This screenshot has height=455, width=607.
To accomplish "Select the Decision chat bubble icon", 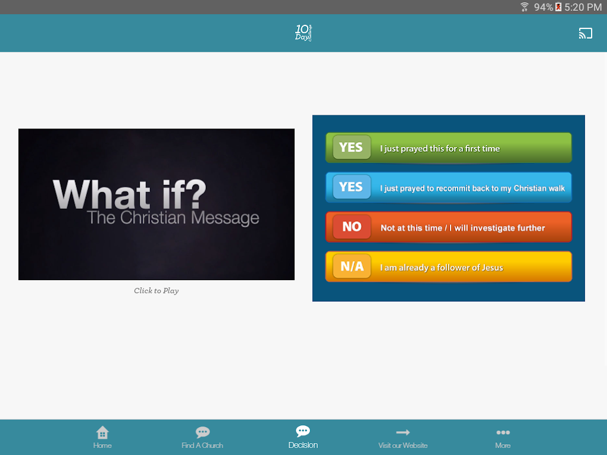I will (x=303, y=431).
